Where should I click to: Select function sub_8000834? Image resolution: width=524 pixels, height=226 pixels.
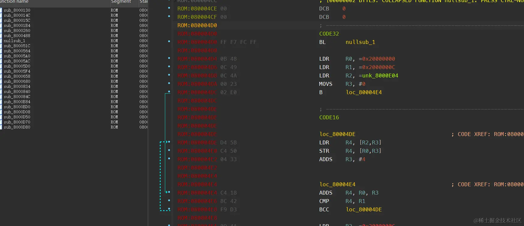coord(17,86)
